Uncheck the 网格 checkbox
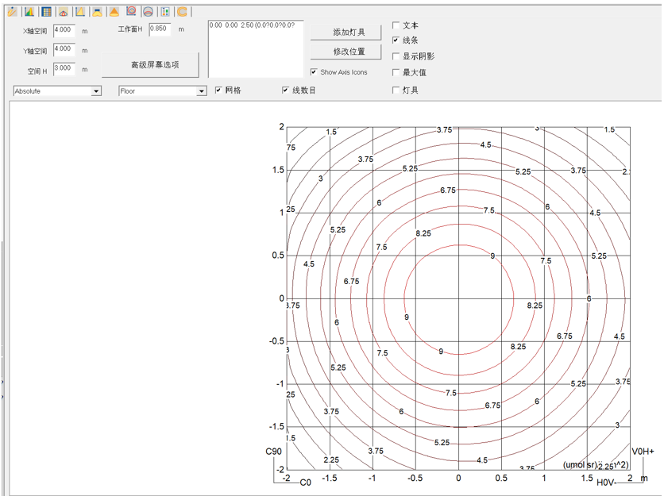 pyautogui.click(x=218, y=90)
